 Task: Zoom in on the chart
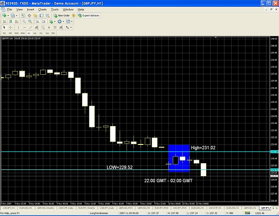click(24, 21)
